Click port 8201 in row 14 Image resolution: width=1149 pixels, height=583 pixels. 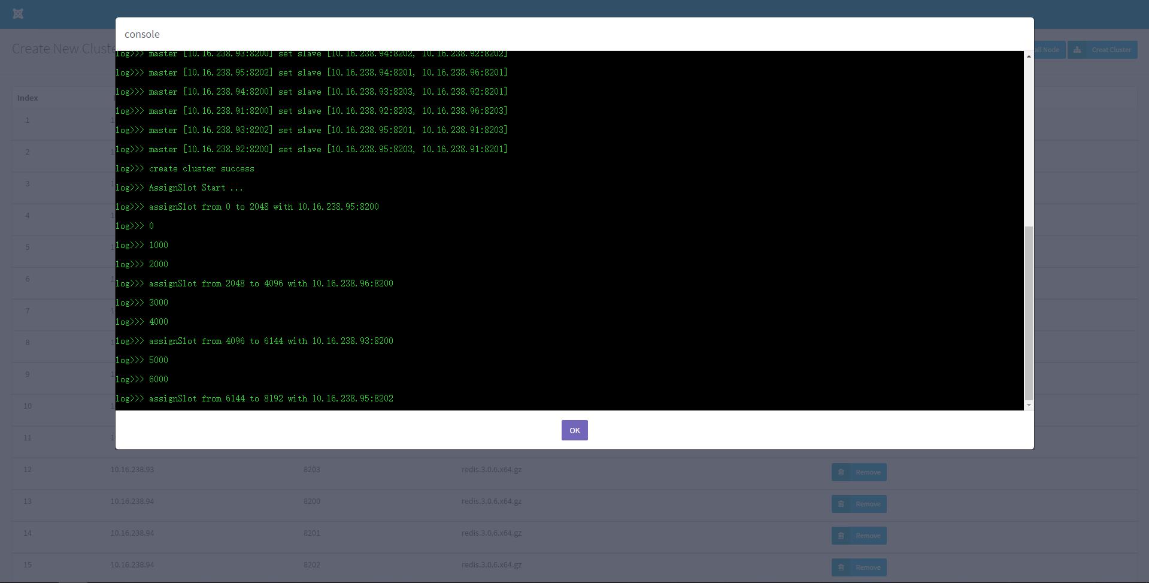(312, 533)
